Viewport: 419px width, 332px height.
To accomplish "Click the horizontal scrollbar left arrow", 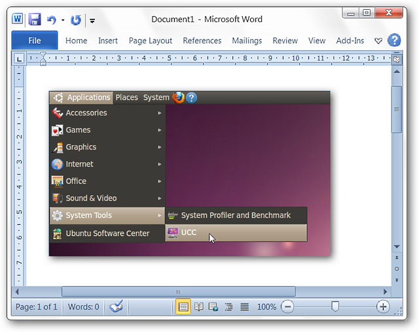I will coord(17,291).
